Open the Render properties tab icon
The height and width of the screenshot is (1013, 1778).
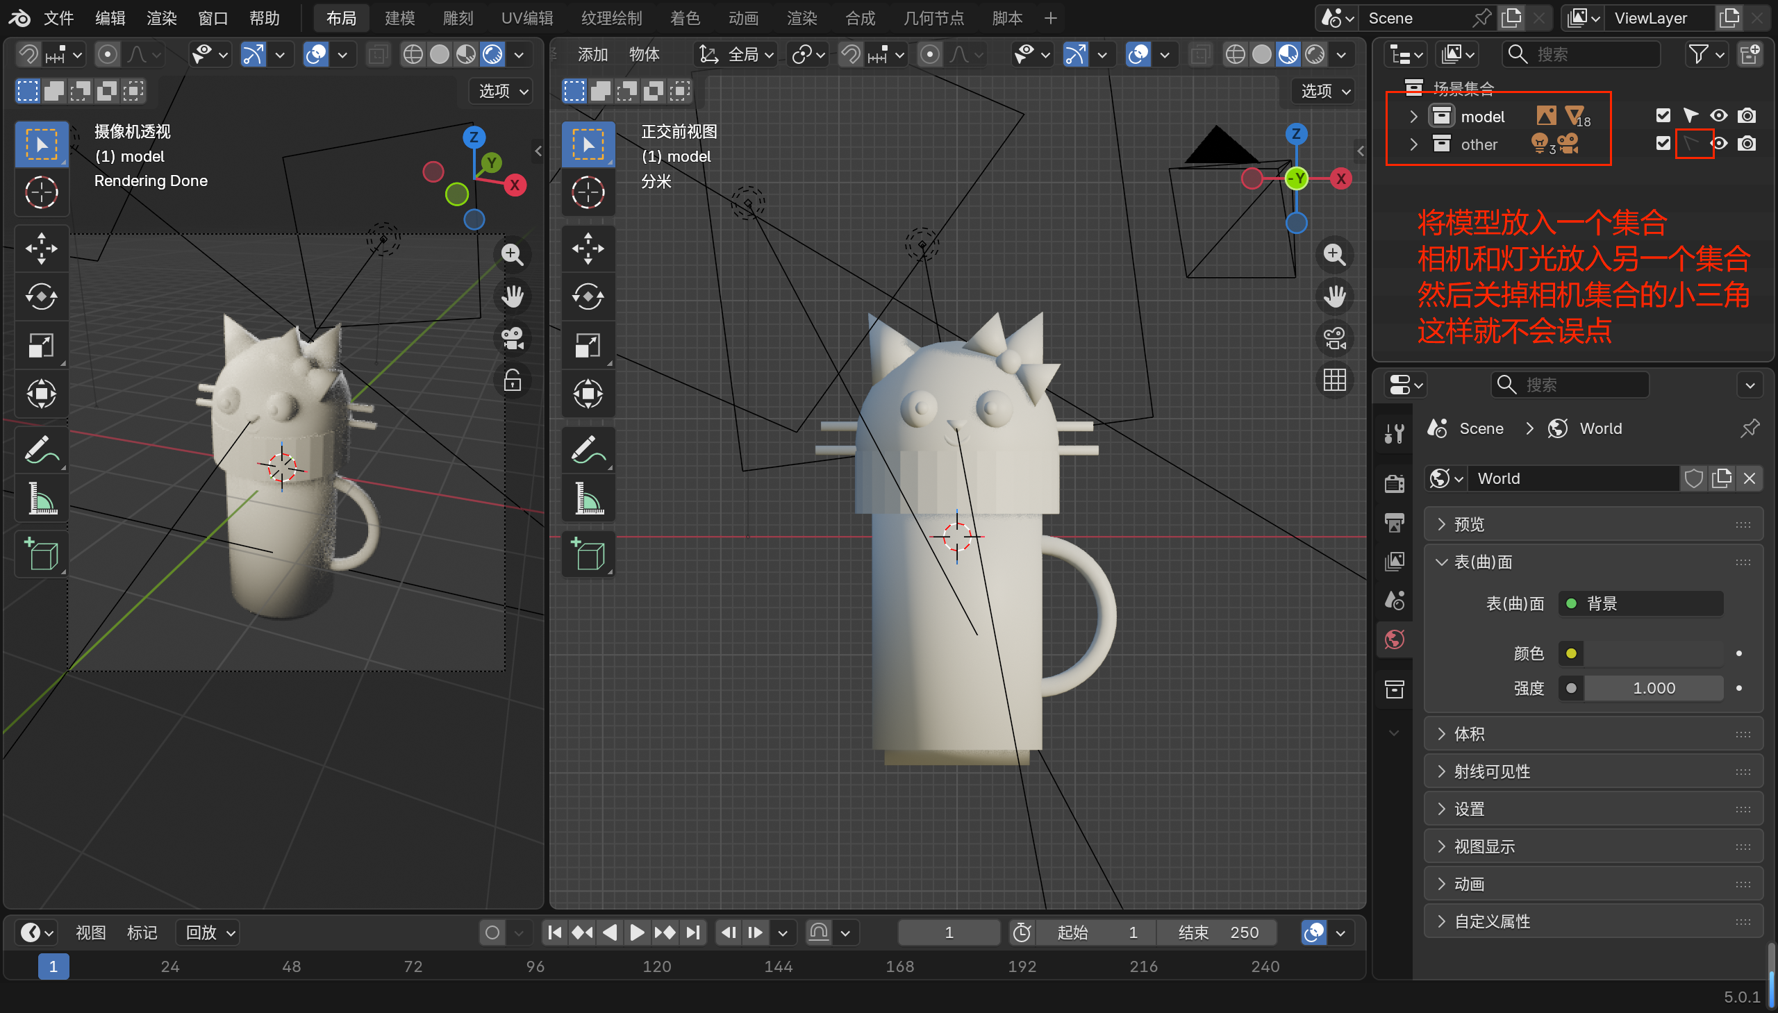tap(1395, 483)
